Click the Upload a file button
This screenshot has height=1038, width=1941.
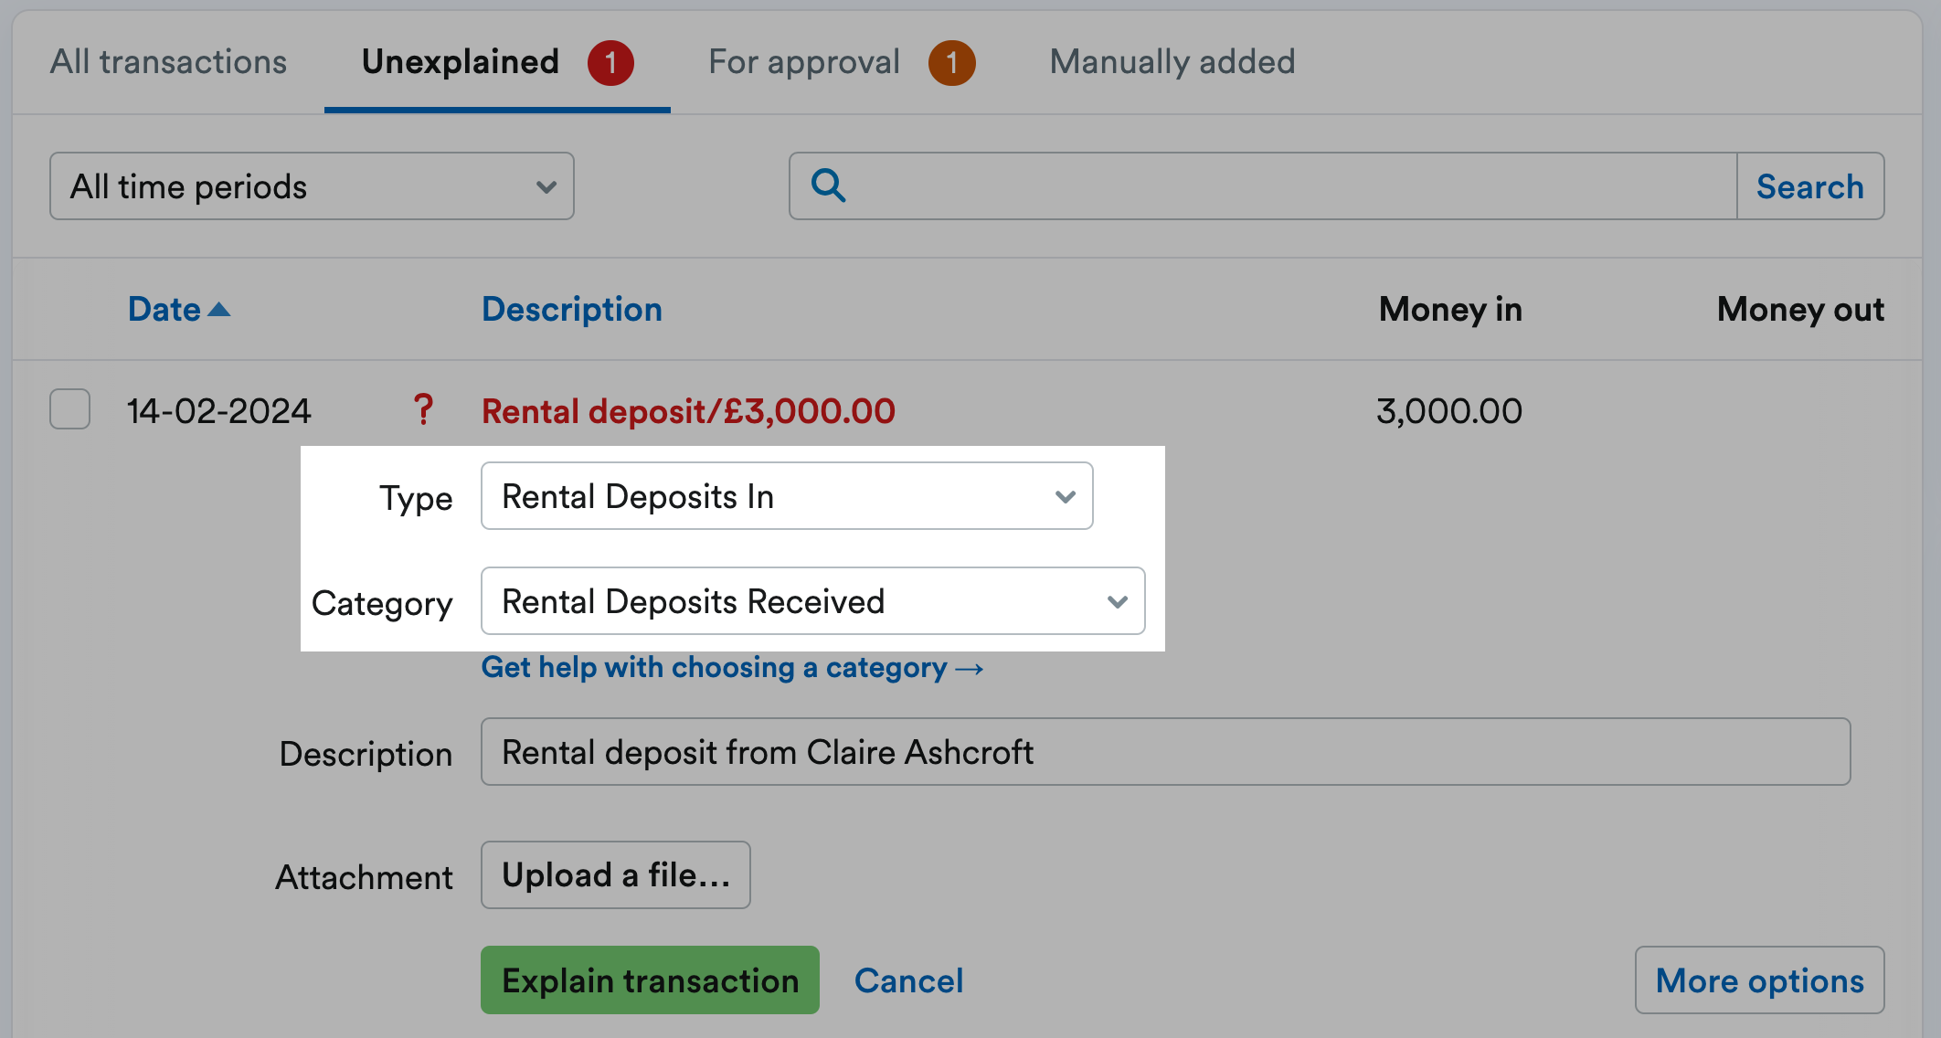pyautogui.click(x=616, y=874)
